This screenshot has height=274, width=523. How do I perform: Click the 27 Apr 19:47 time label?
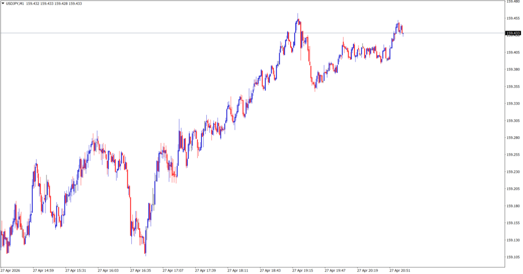pyautogui.click(x=335, y=270)
